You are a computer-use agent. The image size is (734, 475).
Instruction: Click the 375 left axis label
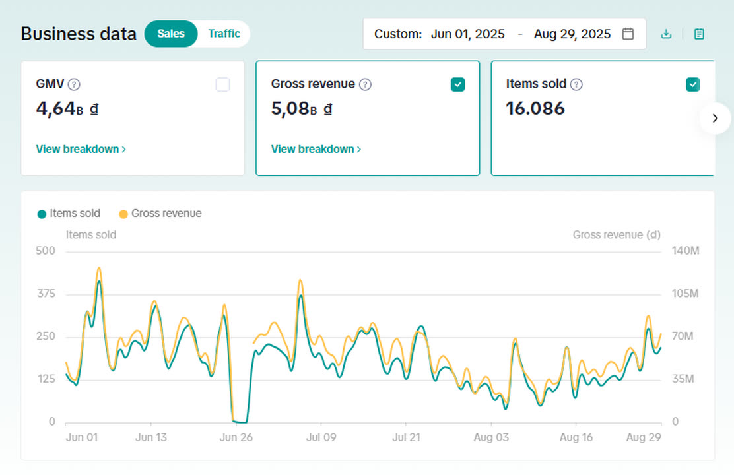click(x=46, y=294)
